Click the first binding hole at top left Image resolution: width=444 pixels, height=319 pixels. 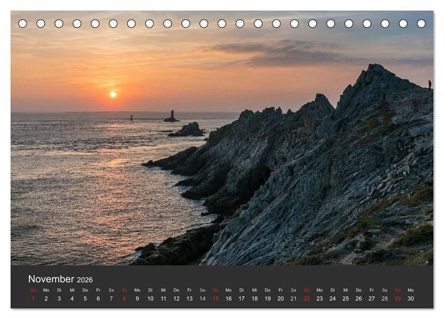pyautogui.click(x=23, y=23)
